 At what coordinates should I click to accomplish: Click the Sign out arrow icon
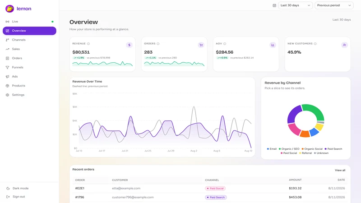8,197
